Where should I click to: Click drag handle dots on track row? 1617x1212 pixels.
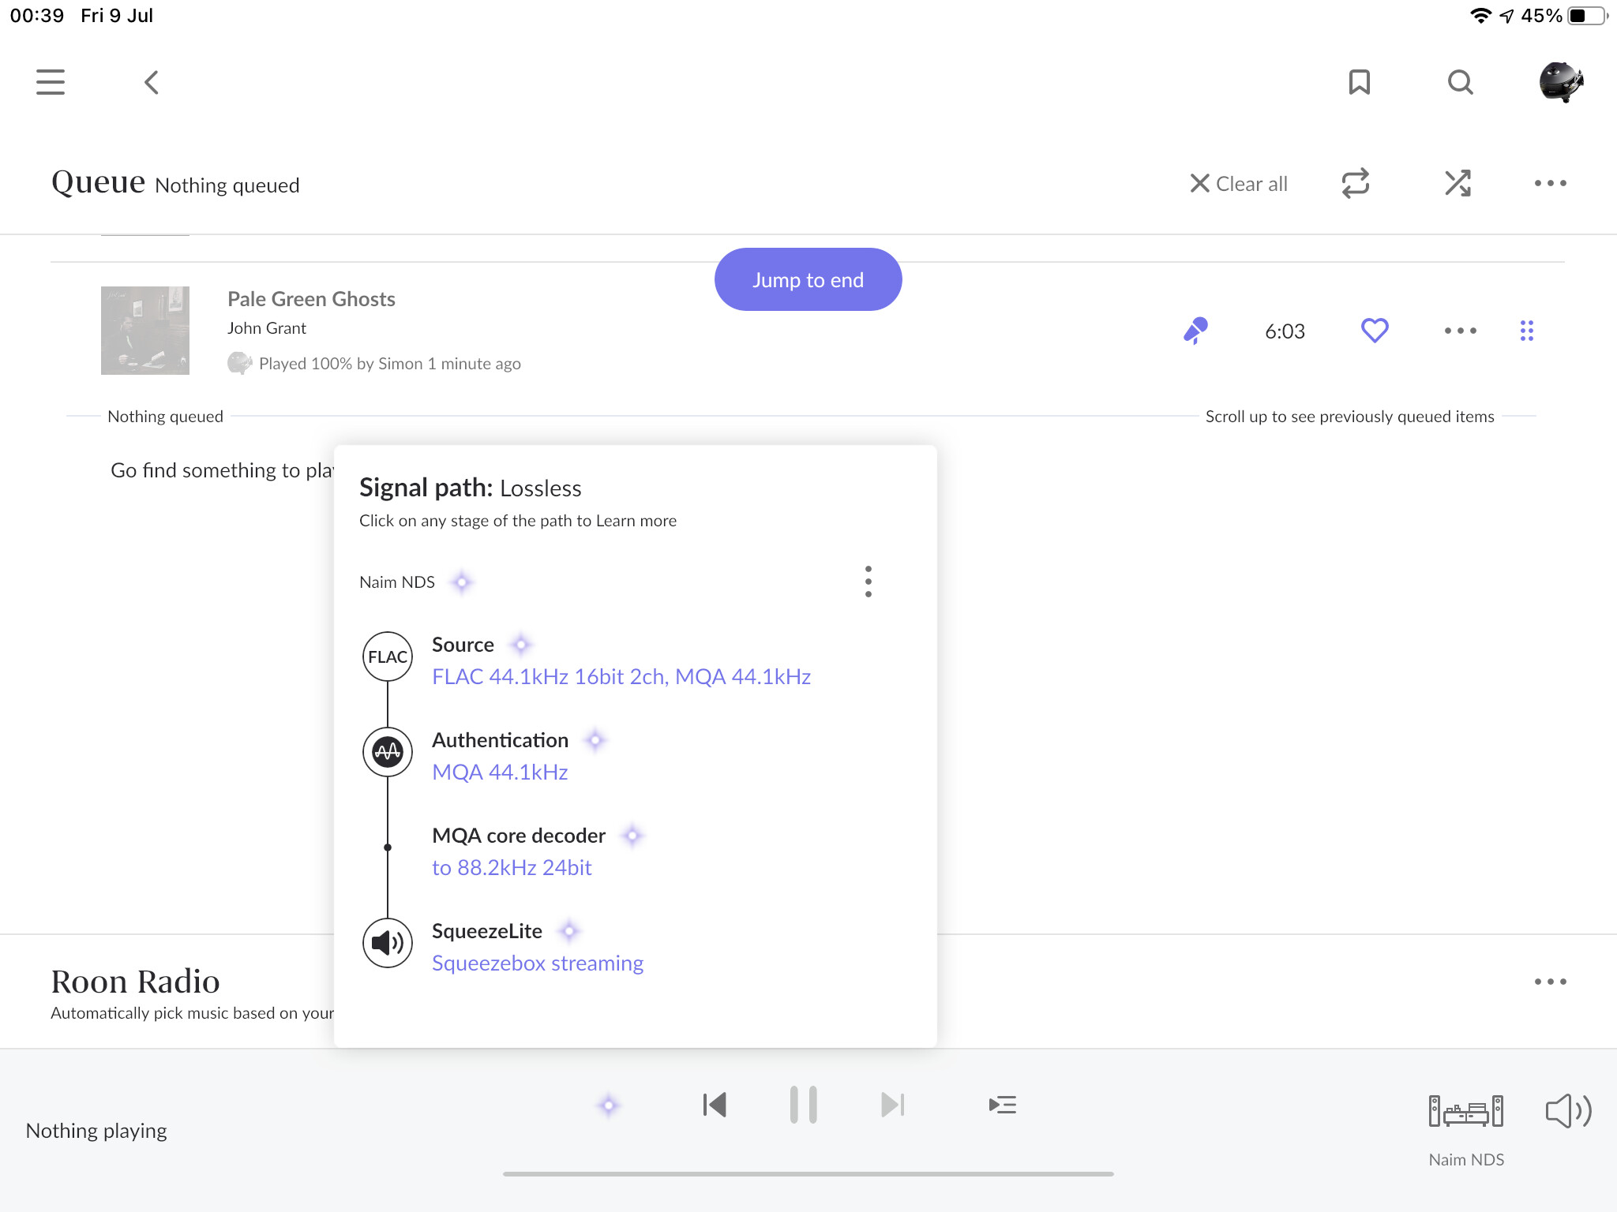(x=1526, y=331)
